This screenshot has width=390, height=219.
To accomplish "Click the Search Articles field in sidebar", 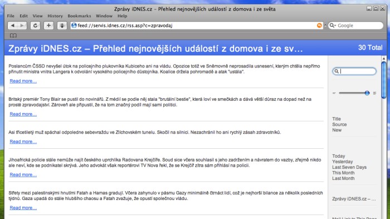I will coord(354,71).
